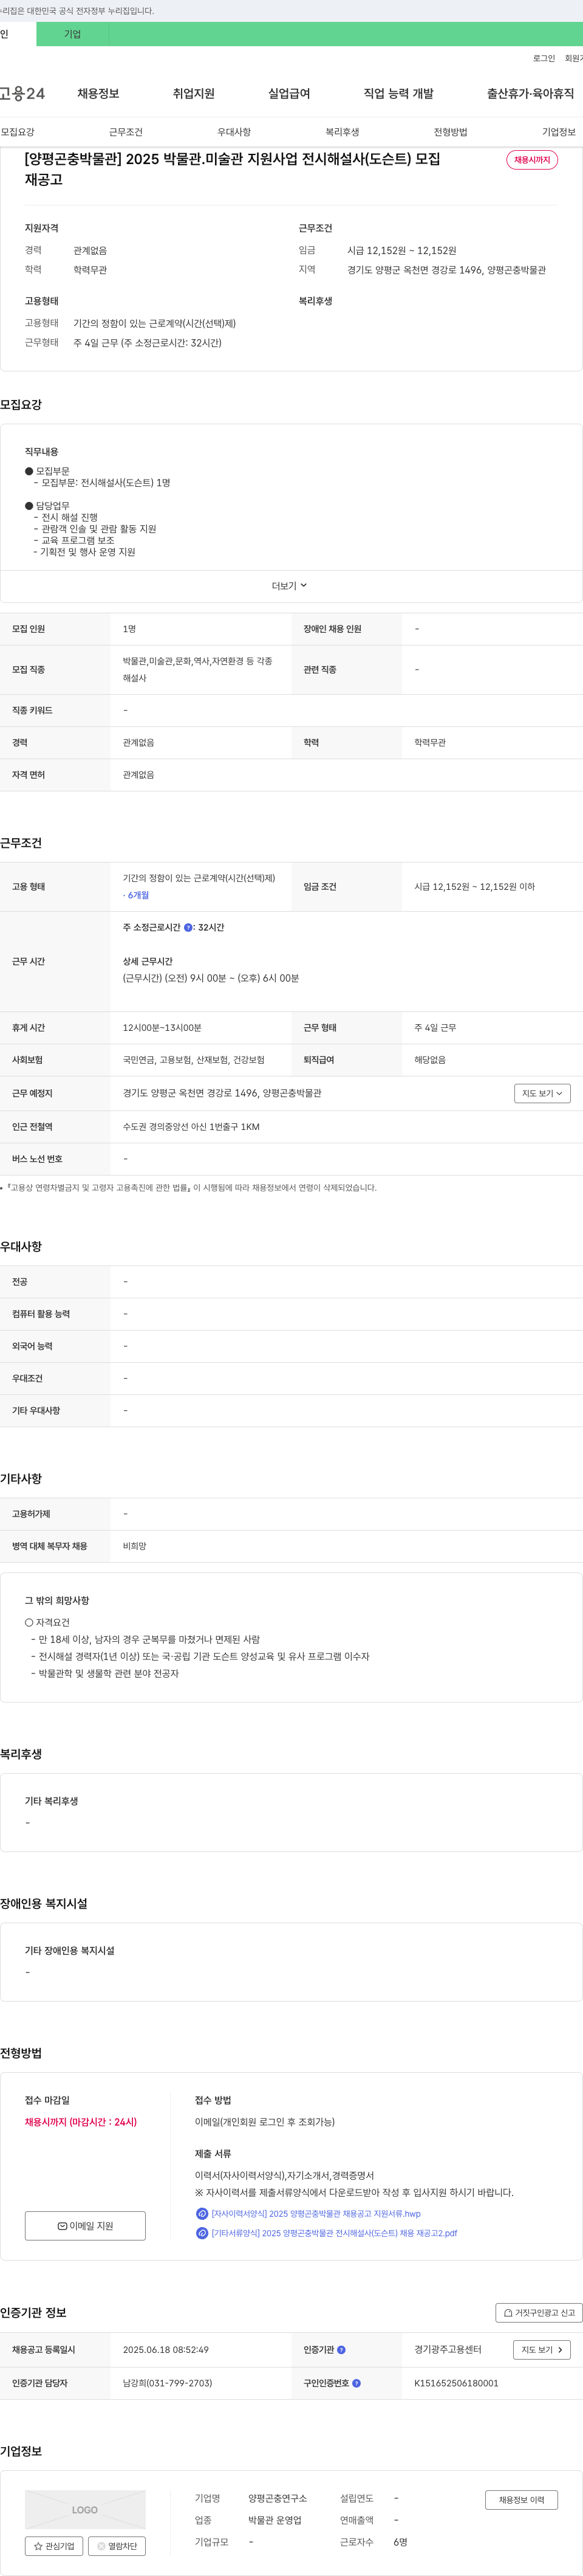The width and height of the screenshot is (583, 2576).
Task: Click the 로그인 link
Action: [544, 59]
